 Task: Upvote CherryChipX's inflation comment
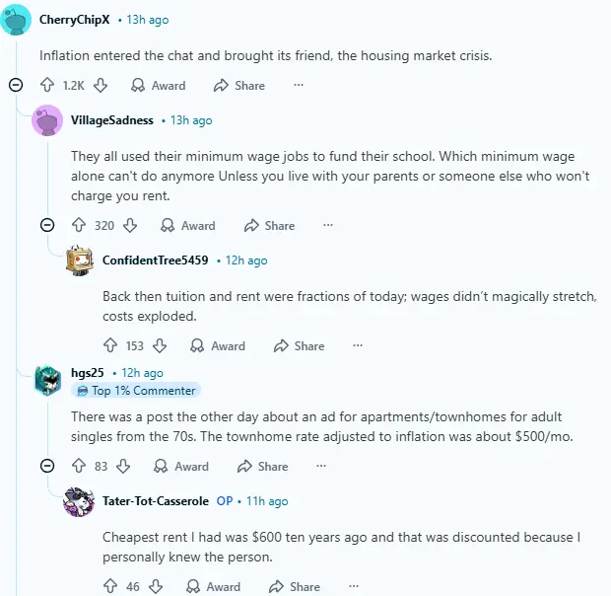(46, 86)
